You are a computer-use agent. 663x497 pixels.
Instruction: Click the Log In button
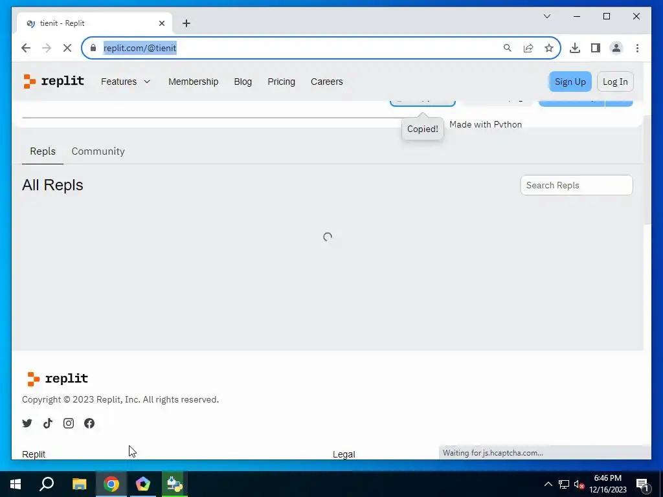coord(615,82)
